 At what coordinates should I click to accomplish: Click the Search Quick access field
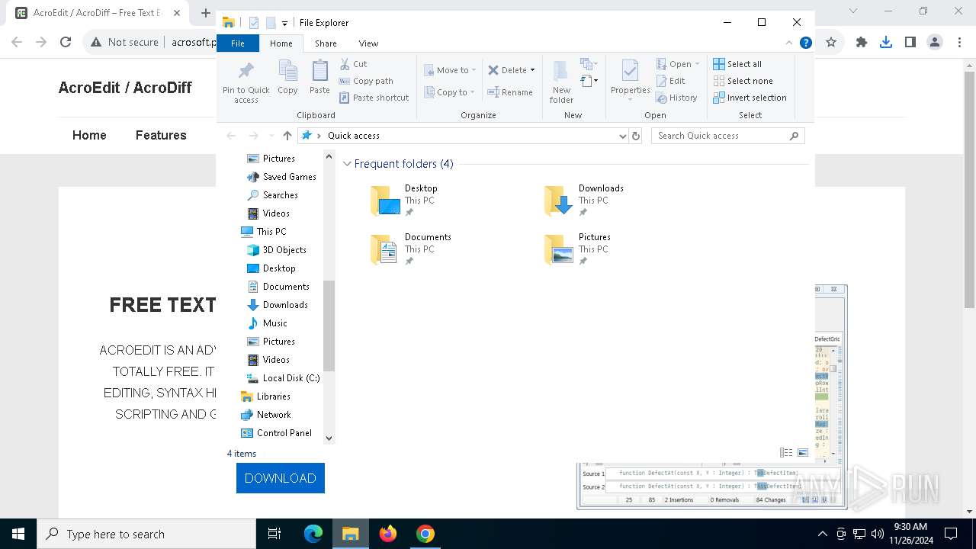click(x=728, y=136)
